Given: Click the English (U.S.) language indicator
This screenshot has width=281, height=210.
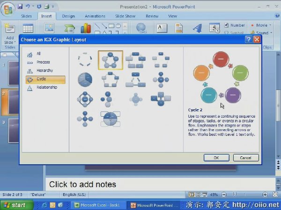Looking at the screenshot, I should click(74, 195).
